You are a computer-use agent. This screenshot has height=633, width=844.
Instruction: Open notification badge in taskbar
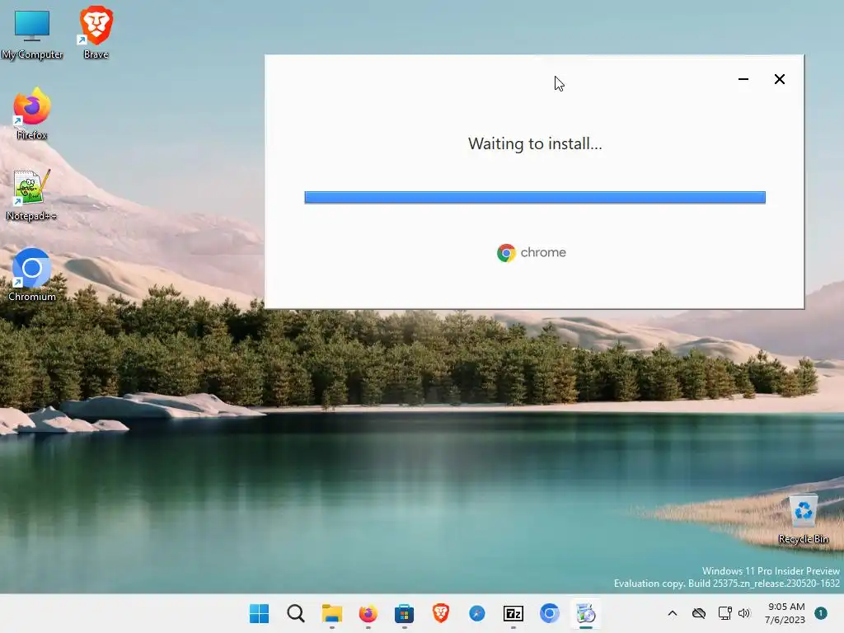click(x=821, y=613)
